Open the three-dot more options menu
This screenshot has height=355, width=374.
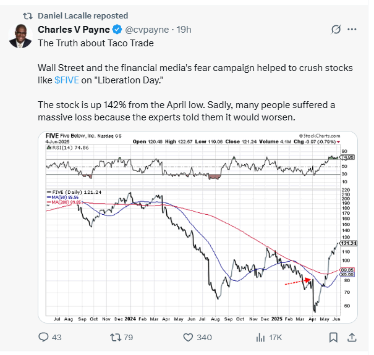pos(352,30)
